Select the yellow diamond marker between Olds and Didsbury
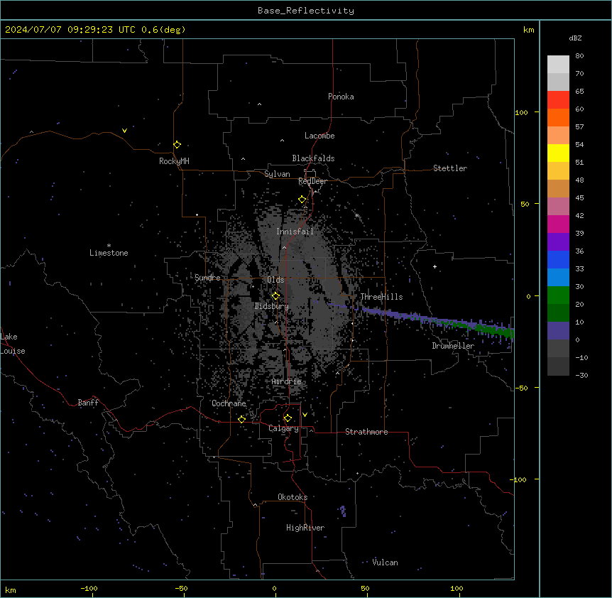This screenshot has width=612, height=598. [276, 296]
